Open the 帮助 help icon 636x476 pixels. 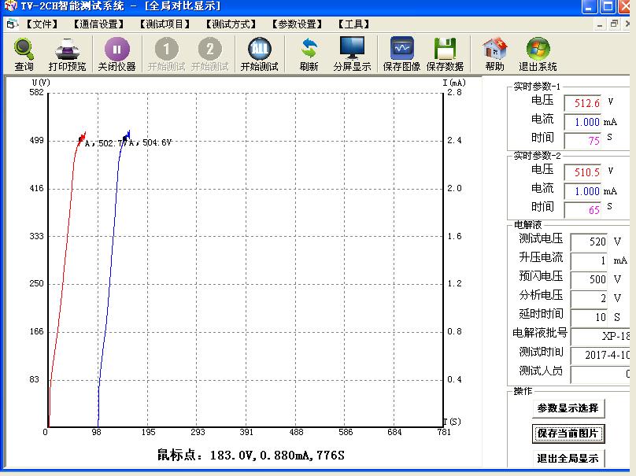point(494,54)
